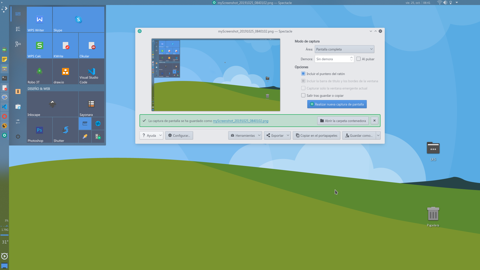Open the Photoshop tile
The width and height of the screenshot is (480, 270).
[x=39, y=130]
